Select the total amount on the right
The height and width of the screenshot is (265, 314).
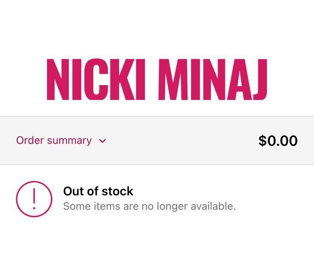pos(278,140)
